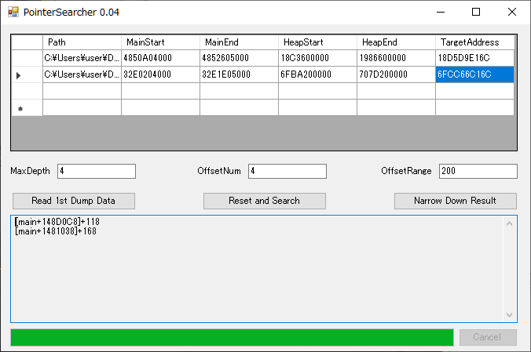The height and width of the screenshot is (352, 531).
Task: Select MainEnd cell 32E1E05000
Action: pos(239,74)
